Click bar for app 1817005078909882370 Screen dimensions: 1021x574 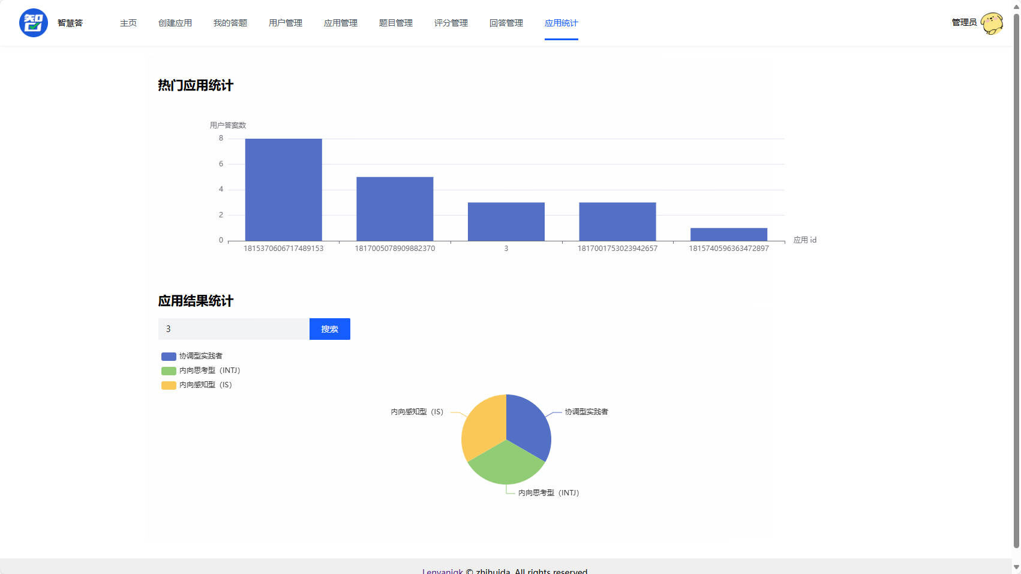(395, 209)
